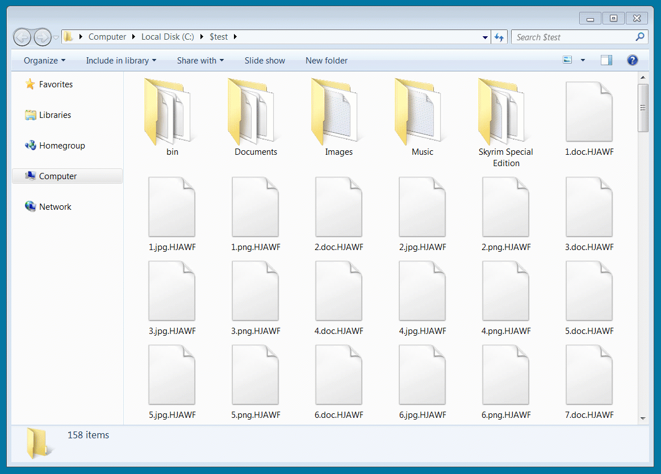Click the Back navigation arrow
The height and width of the screenshot is (474, 661).
[x=22, y=37]
